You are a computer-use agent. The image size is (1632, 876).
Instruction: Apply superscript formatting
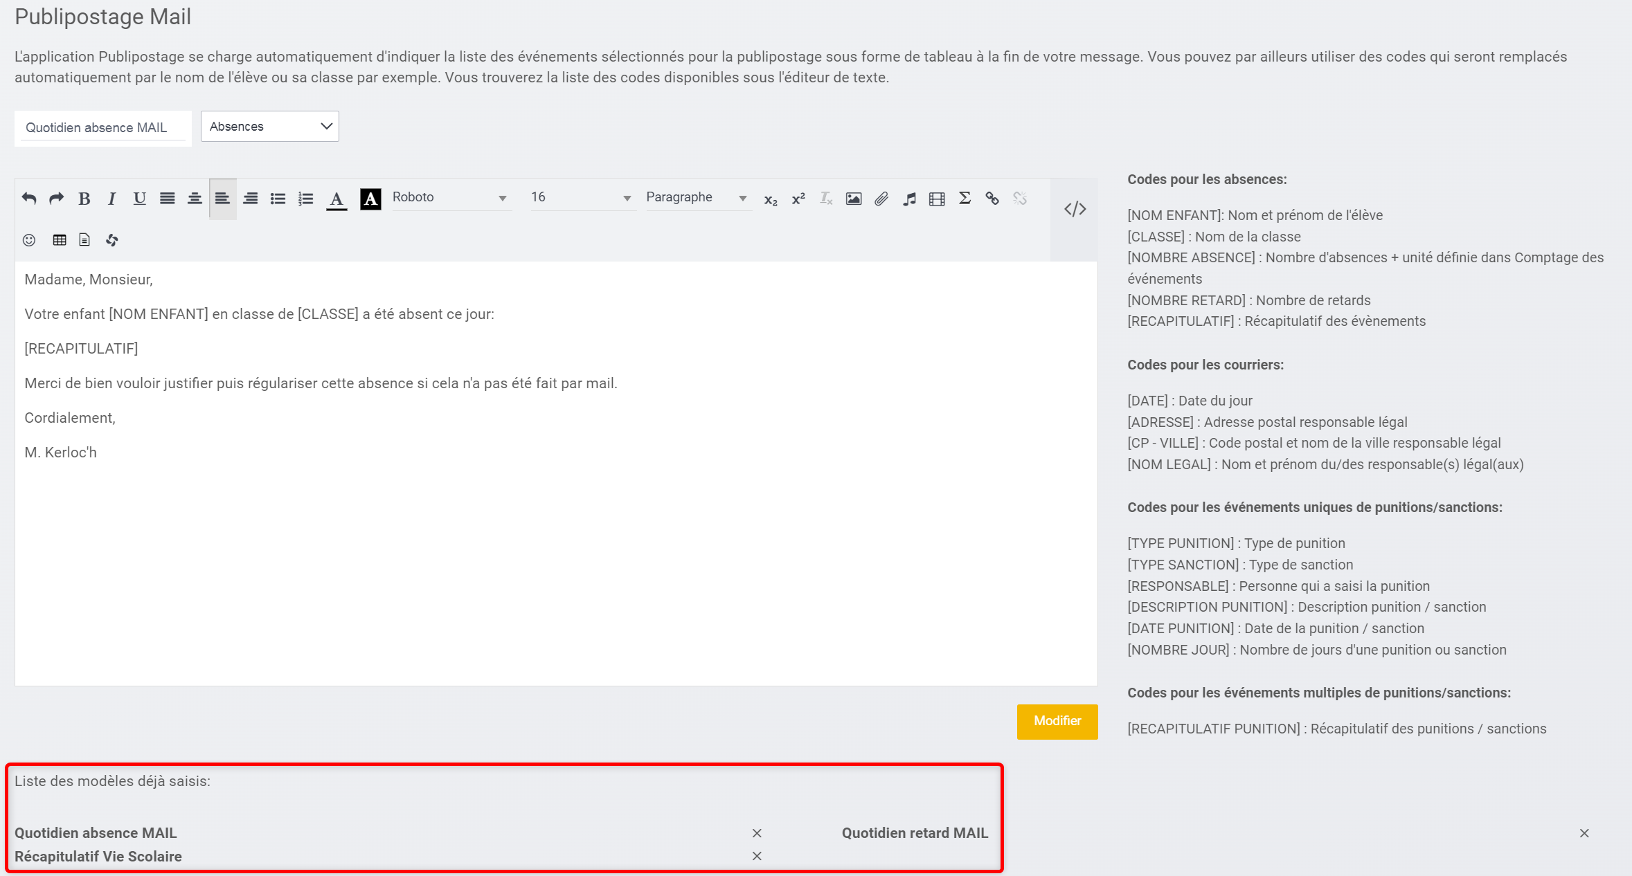(798, 199)
